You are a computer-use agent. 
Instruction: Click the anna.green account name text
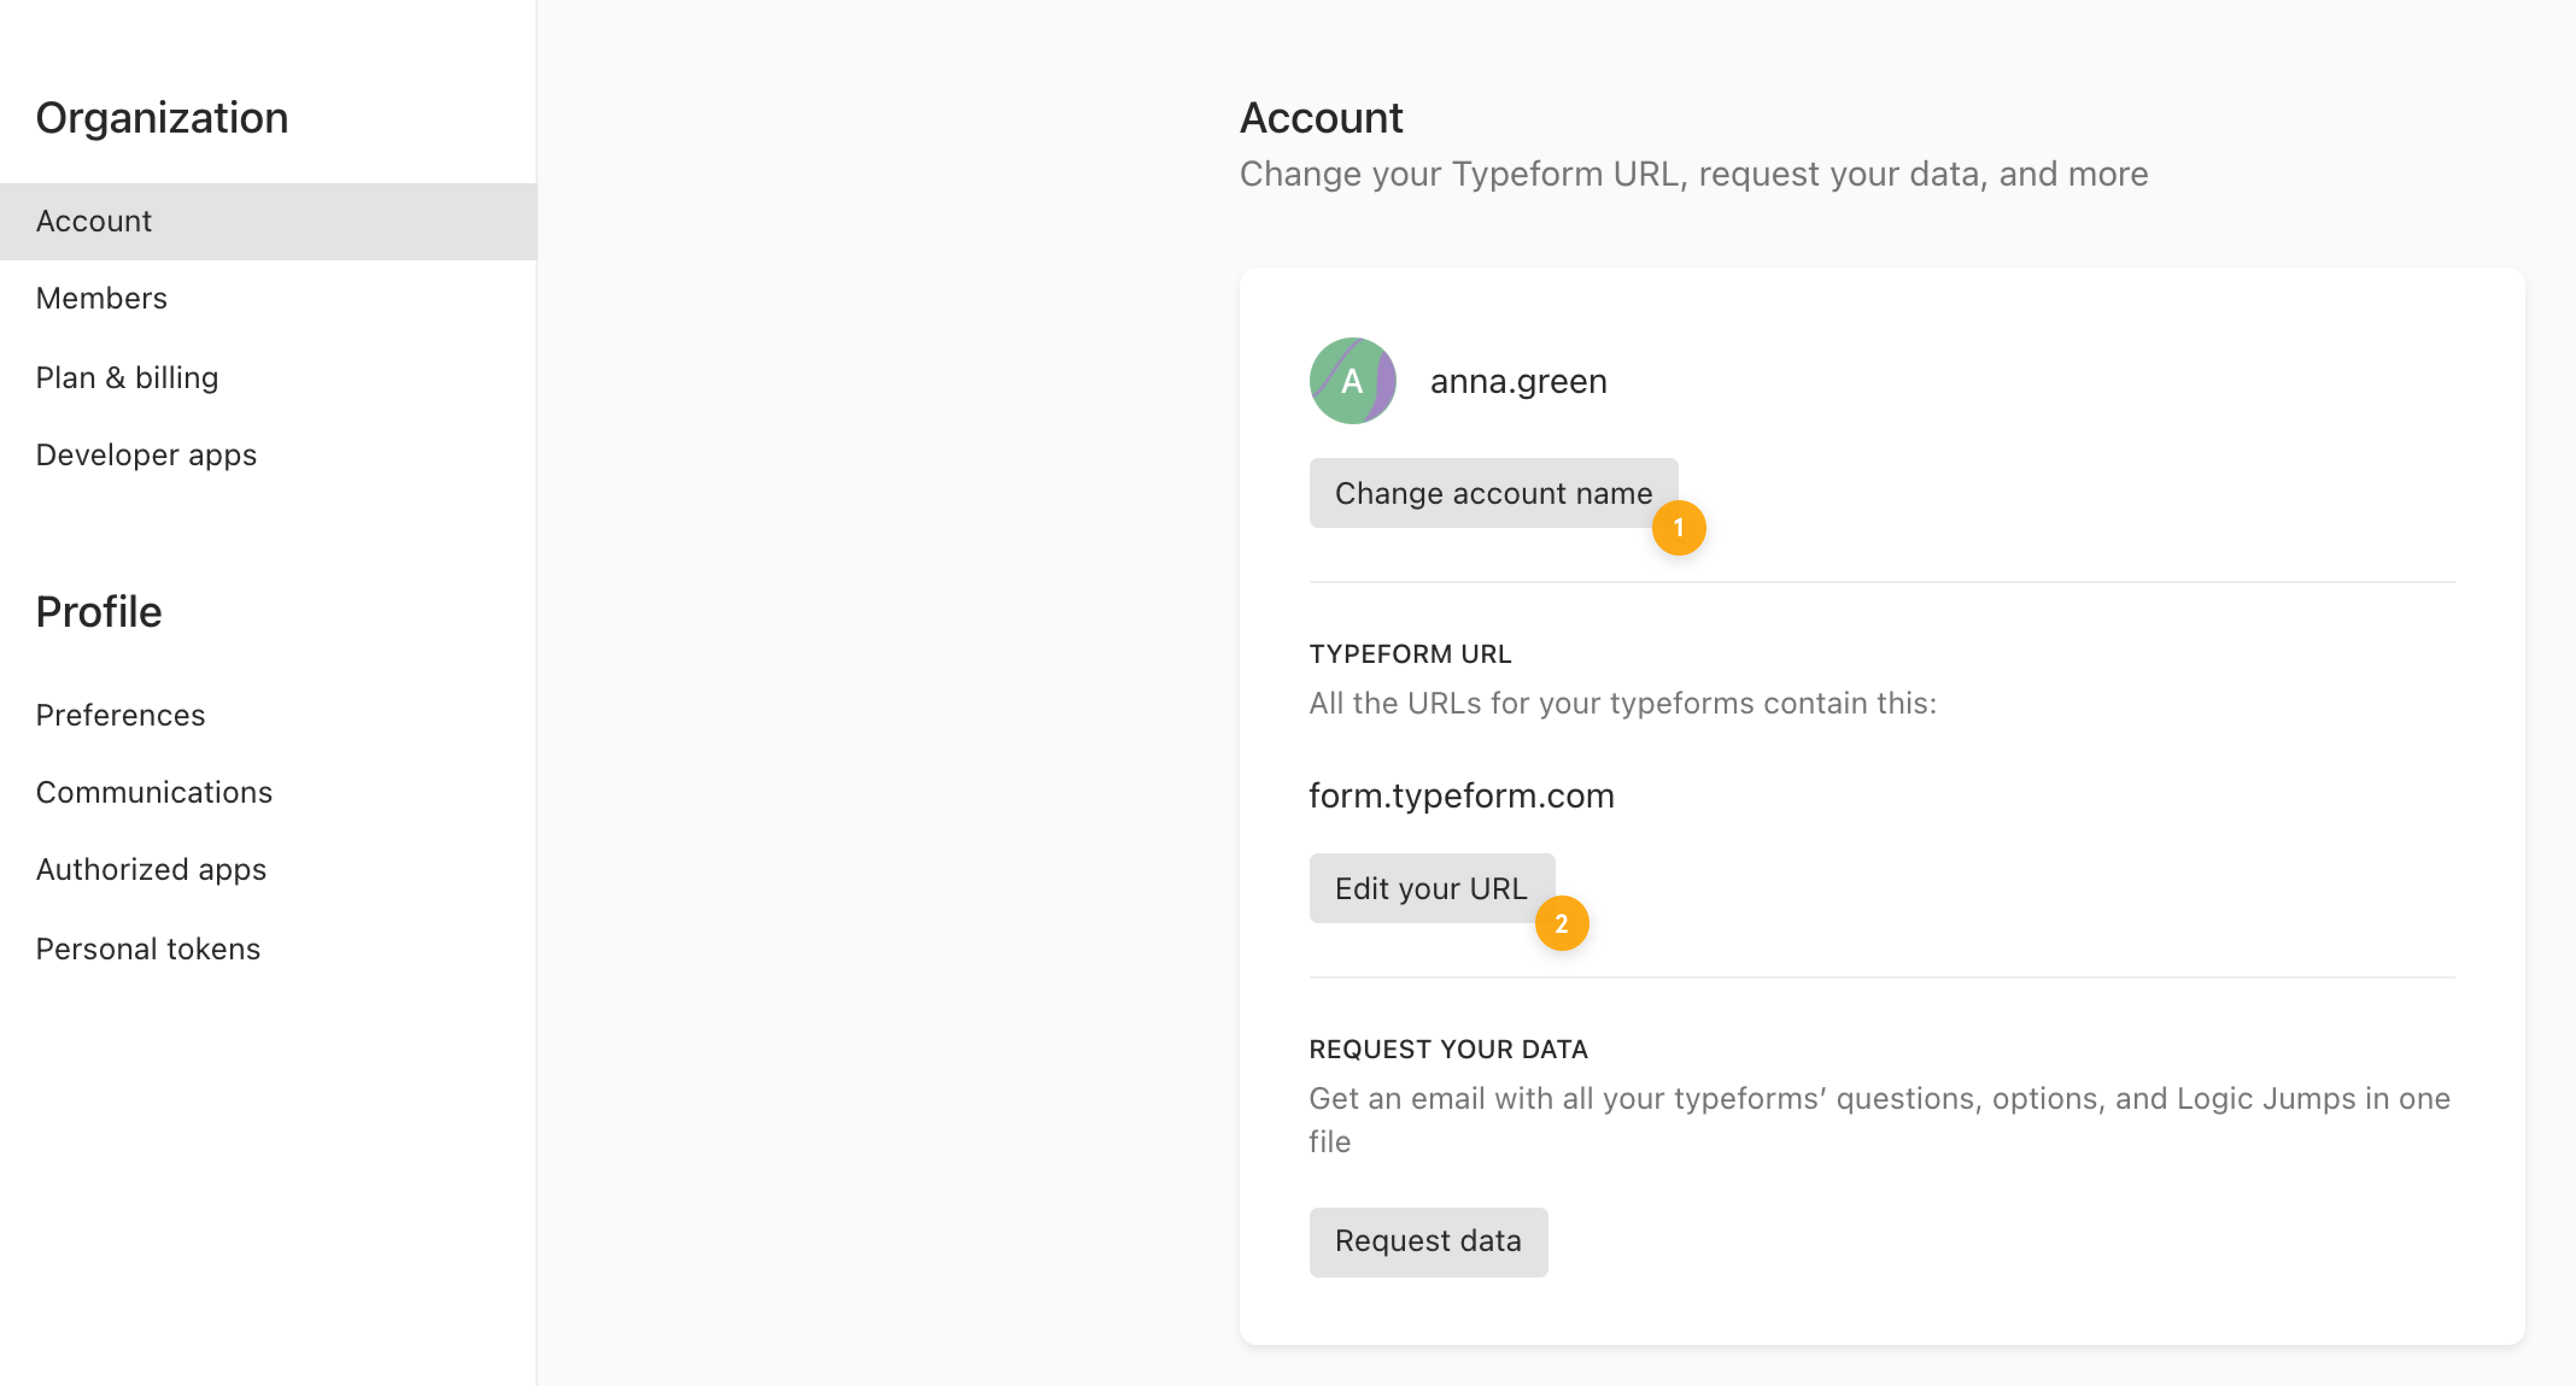pyautogui.click(x=1518, y=381)
